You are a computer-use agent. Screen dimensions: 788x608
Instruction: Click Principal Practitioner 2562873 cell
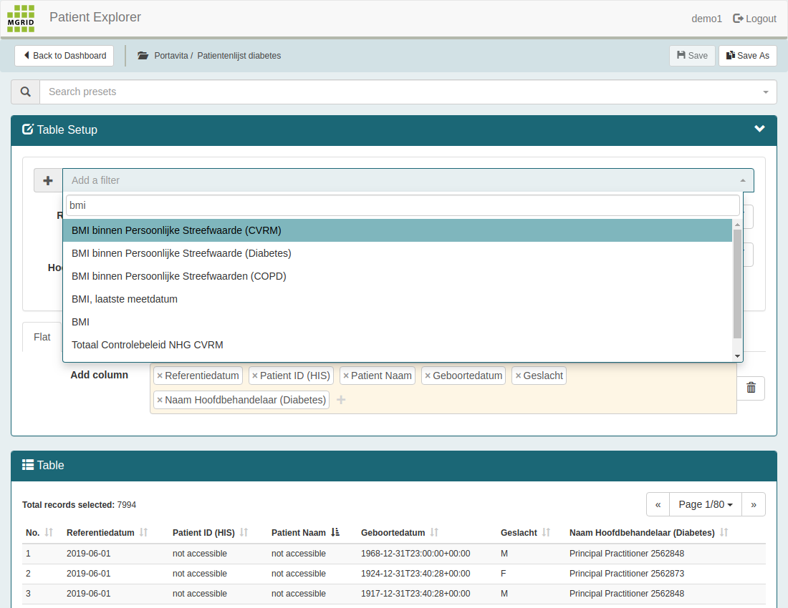click(x=626, y=574)
